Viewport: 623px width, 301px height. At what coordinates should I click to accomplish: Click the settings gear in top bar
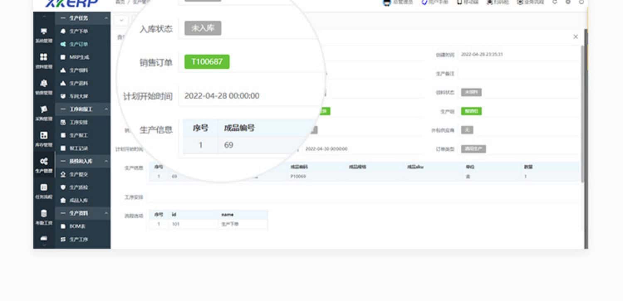[568, 2]
